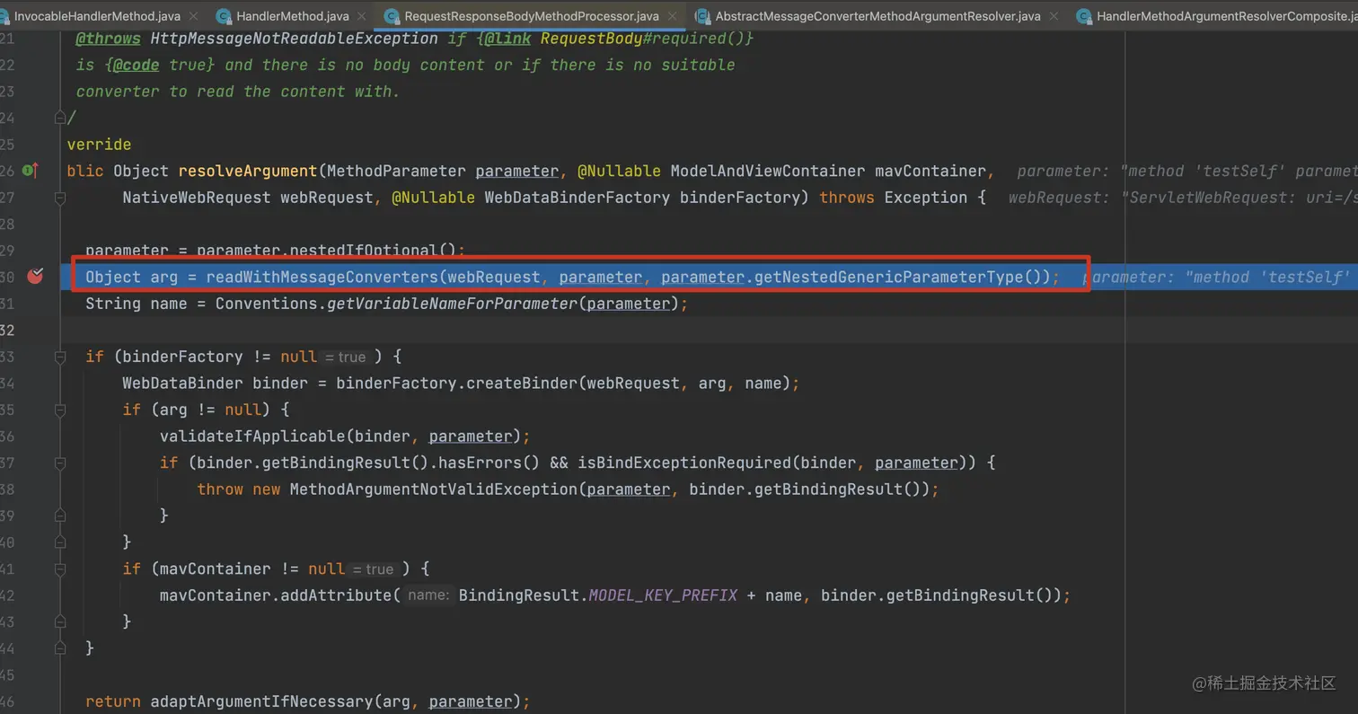The image size is (1358, 714).
Task: Select the RequestResponseBodyMethodProcessor.java tab
Action: pyautogui.click(x=531, y=16)
